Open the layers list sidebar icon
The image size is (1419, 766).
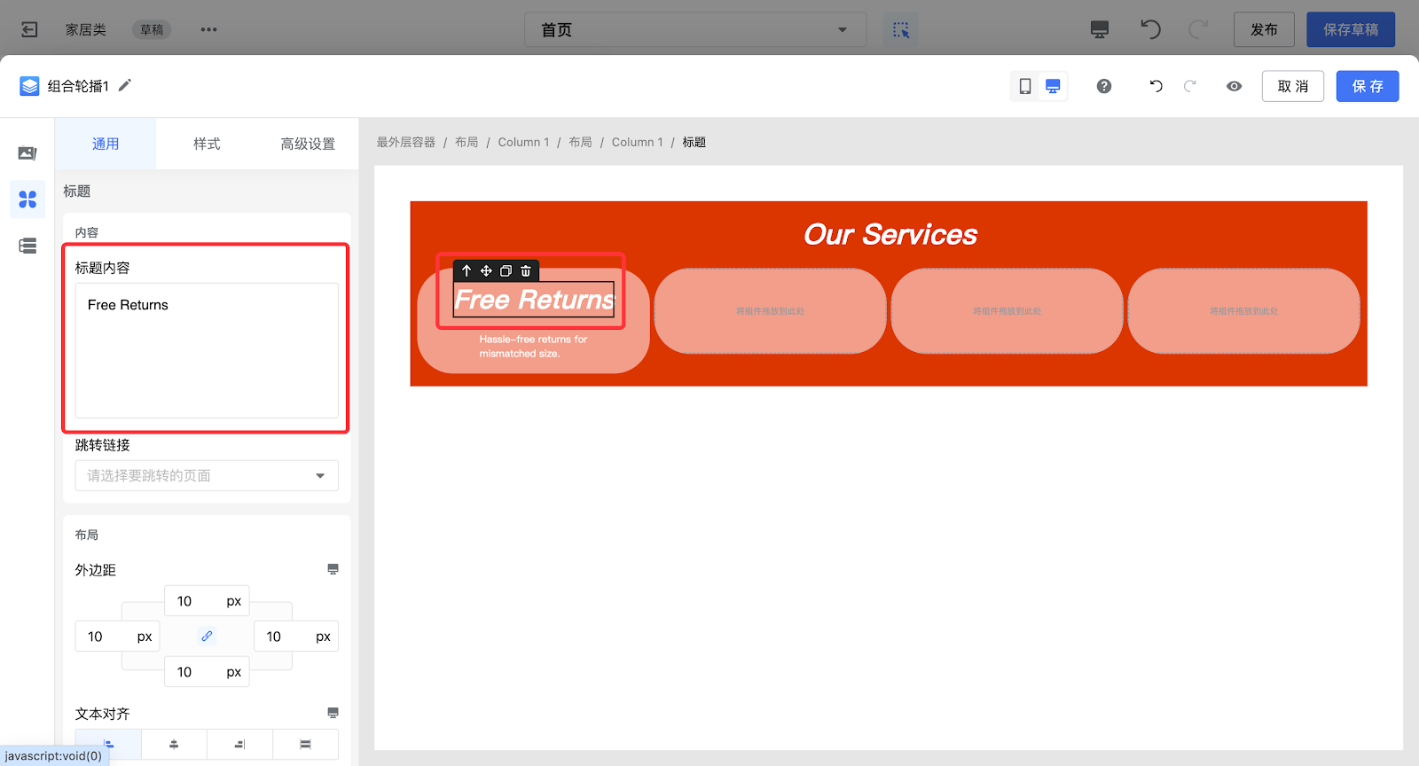tap(27, 246)
